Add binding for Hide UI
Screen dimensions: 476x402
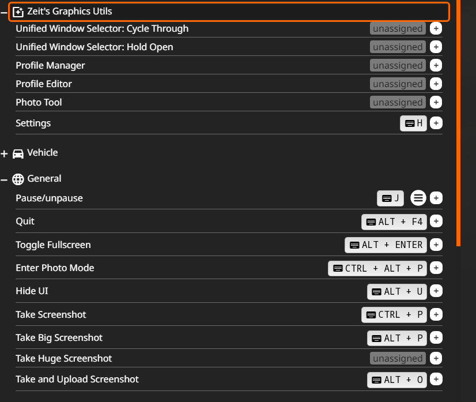point(436,291)
